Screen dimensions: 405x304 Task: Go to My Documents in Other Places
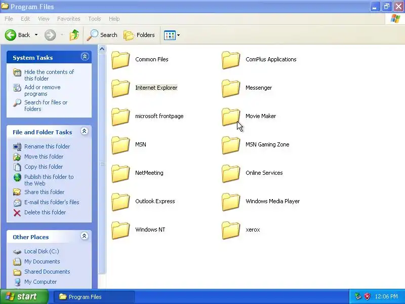click(42, 261)
